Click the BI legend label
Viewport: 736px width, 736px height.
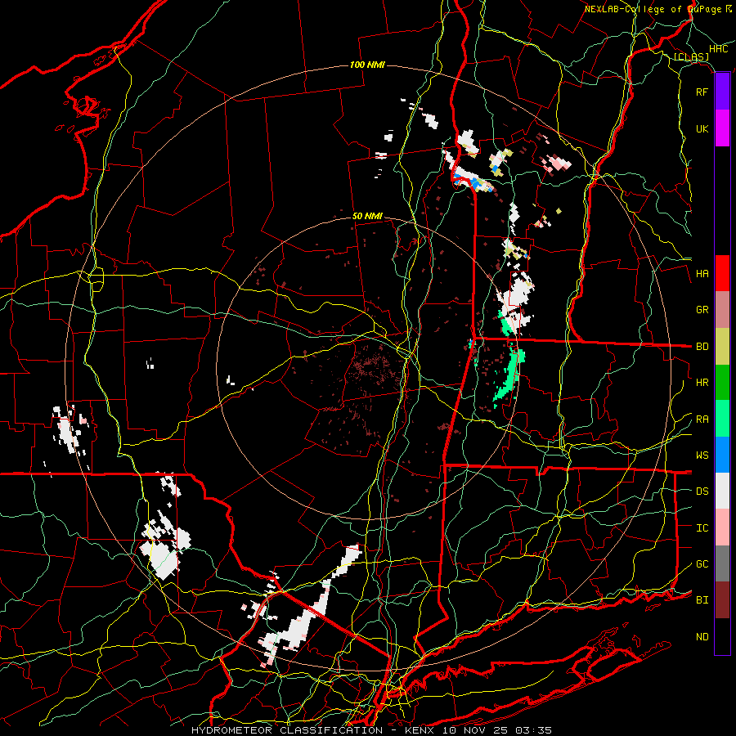[702, 600]
